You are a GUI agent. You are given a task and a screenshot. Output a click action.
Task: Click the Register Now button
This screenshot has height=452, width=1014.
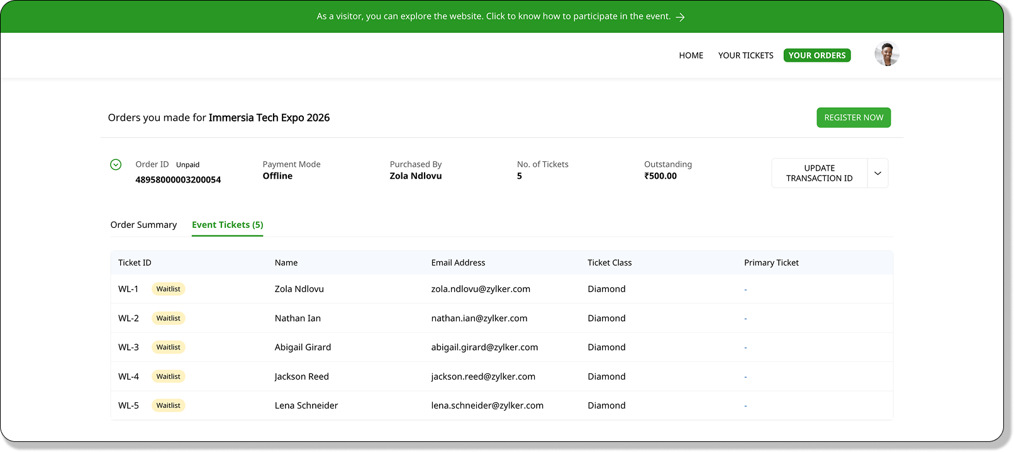pyautogui.click(x=853, y=118)
